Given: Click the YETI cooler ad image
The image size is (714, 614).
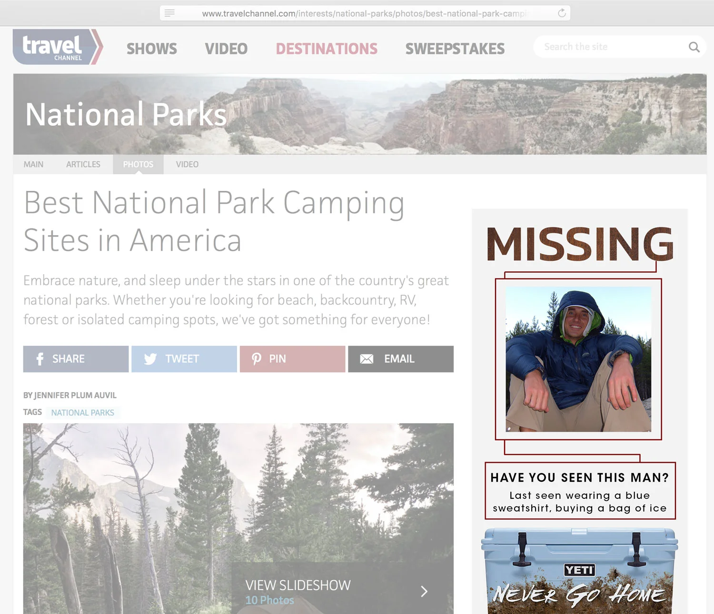Looking at the screenshot, I should (x=580, y=570).
